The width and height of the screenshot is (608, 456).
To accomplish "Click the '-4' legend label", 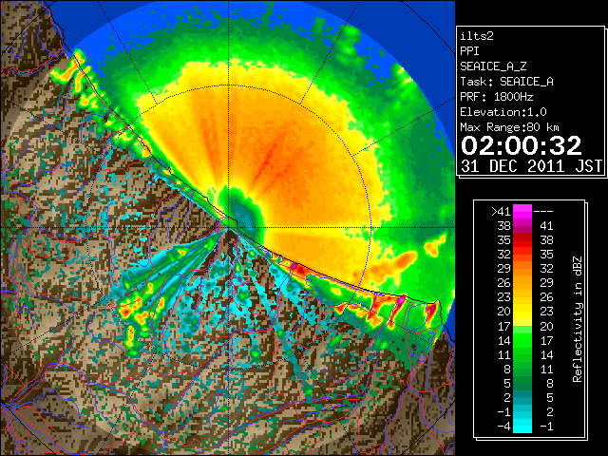I will (x=503, y=427).
